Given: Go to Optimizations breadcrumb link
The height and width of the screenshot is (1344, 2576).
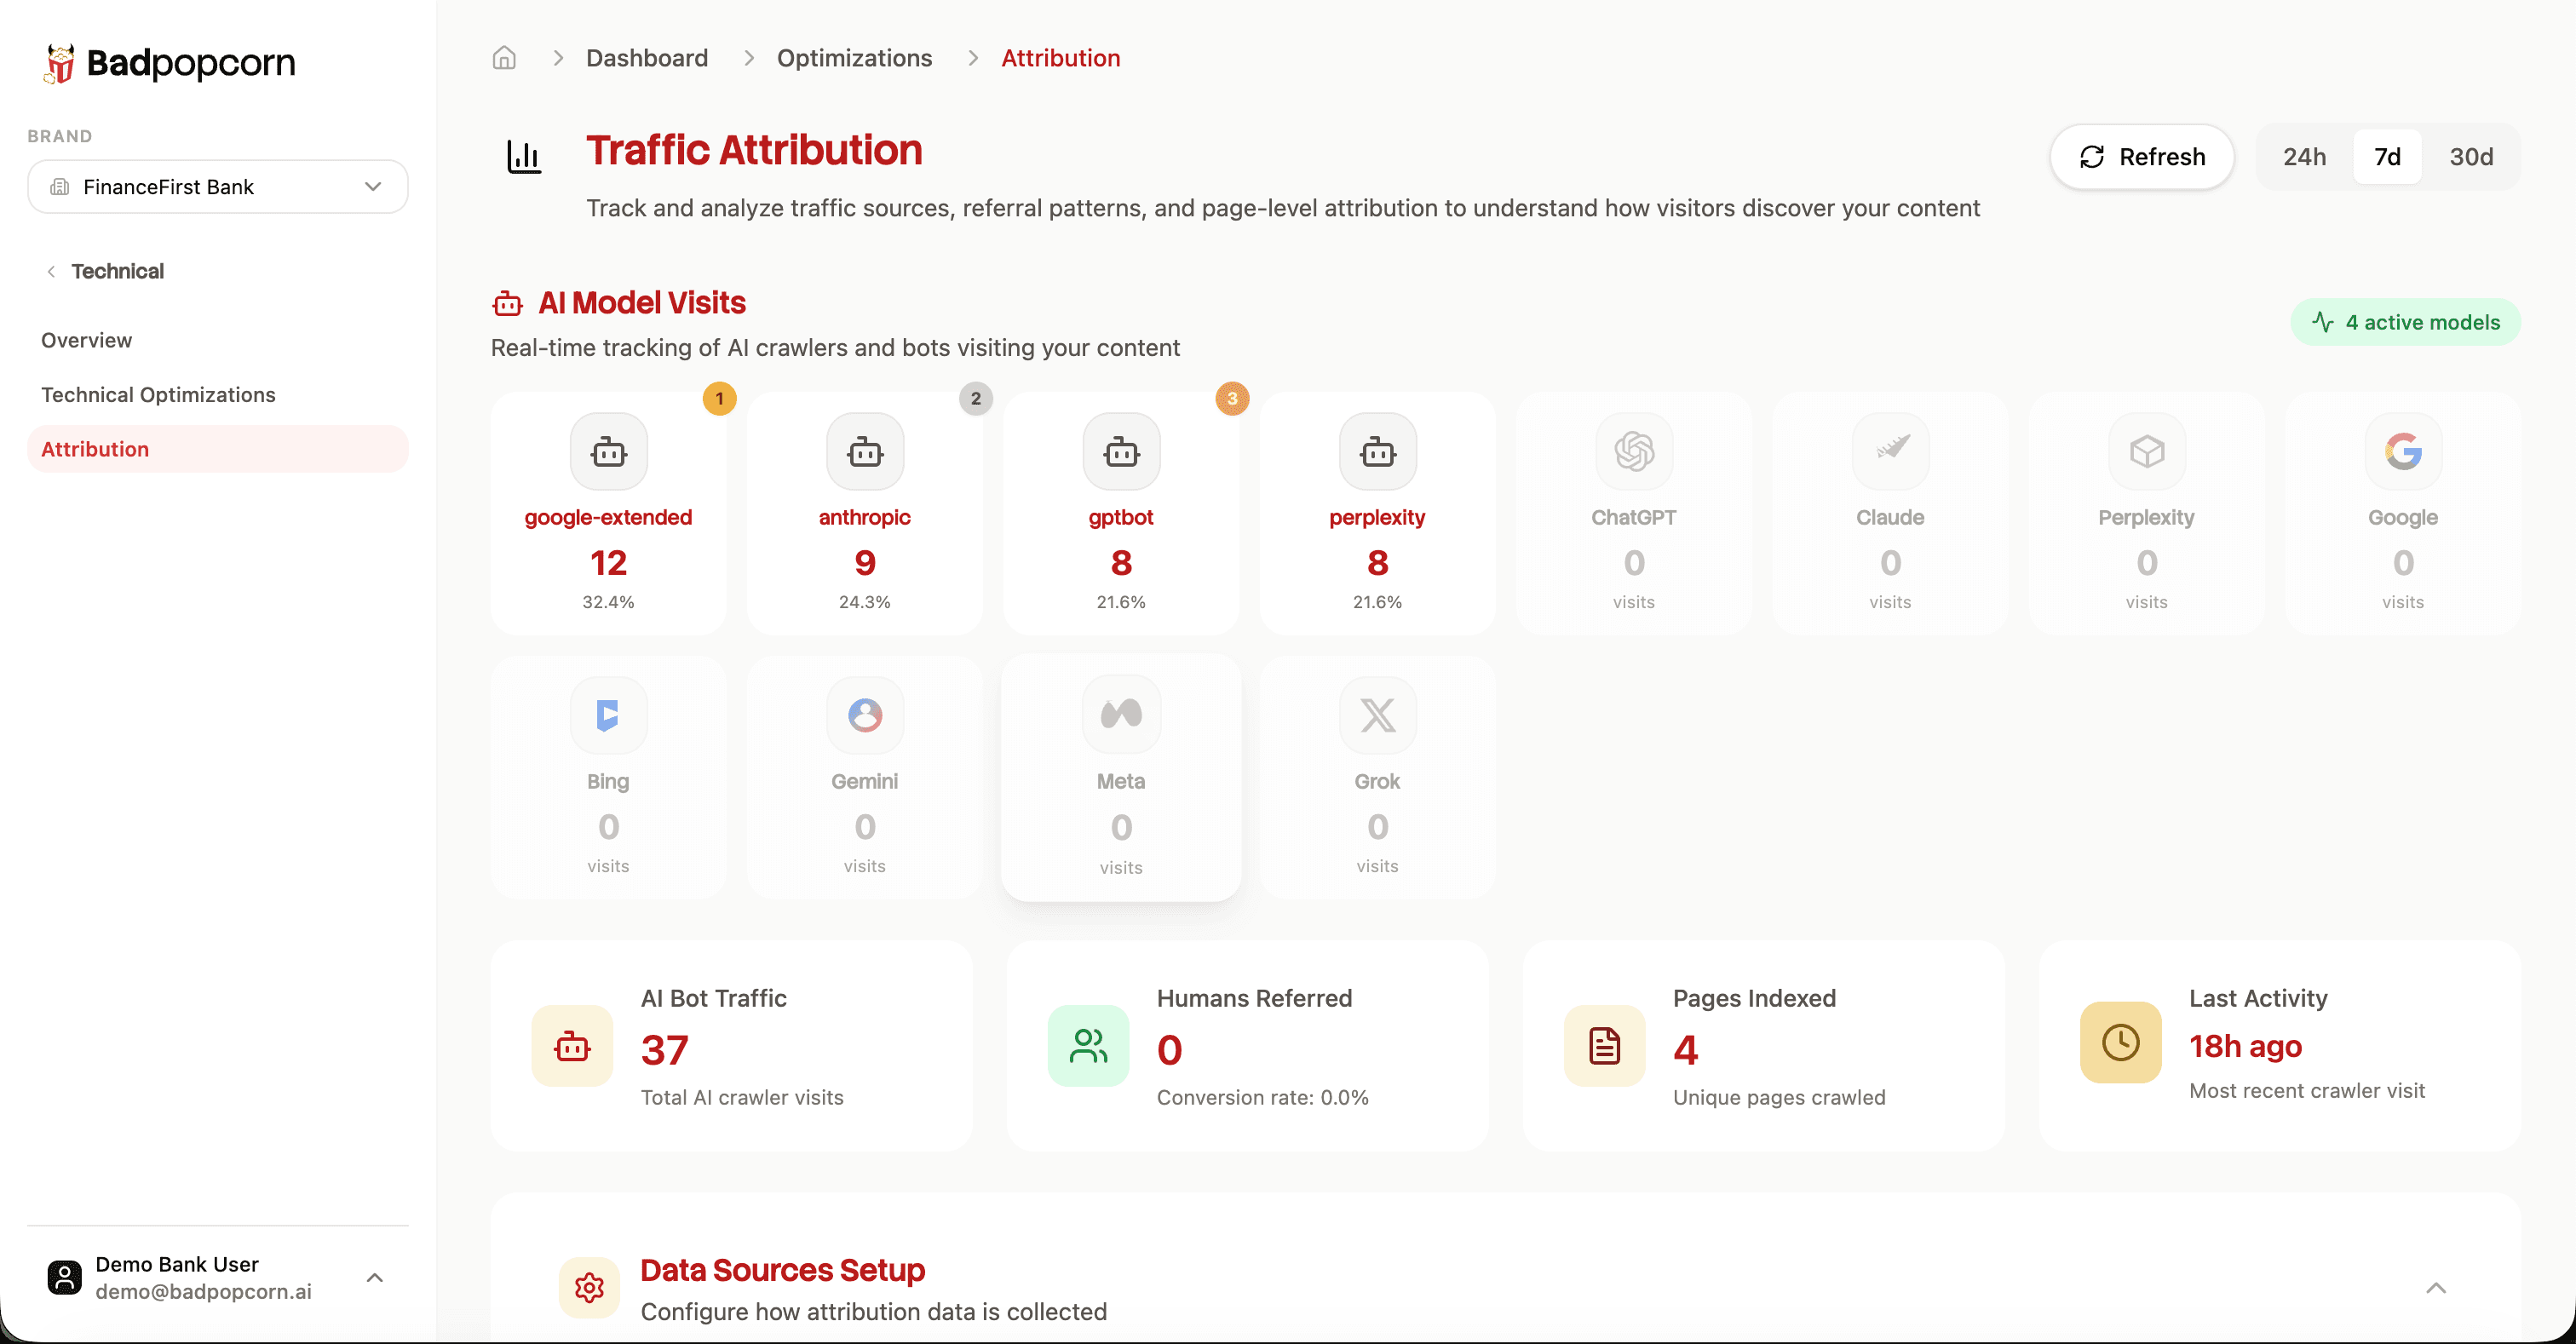Looking at the screenshot, I should [854, 58].
